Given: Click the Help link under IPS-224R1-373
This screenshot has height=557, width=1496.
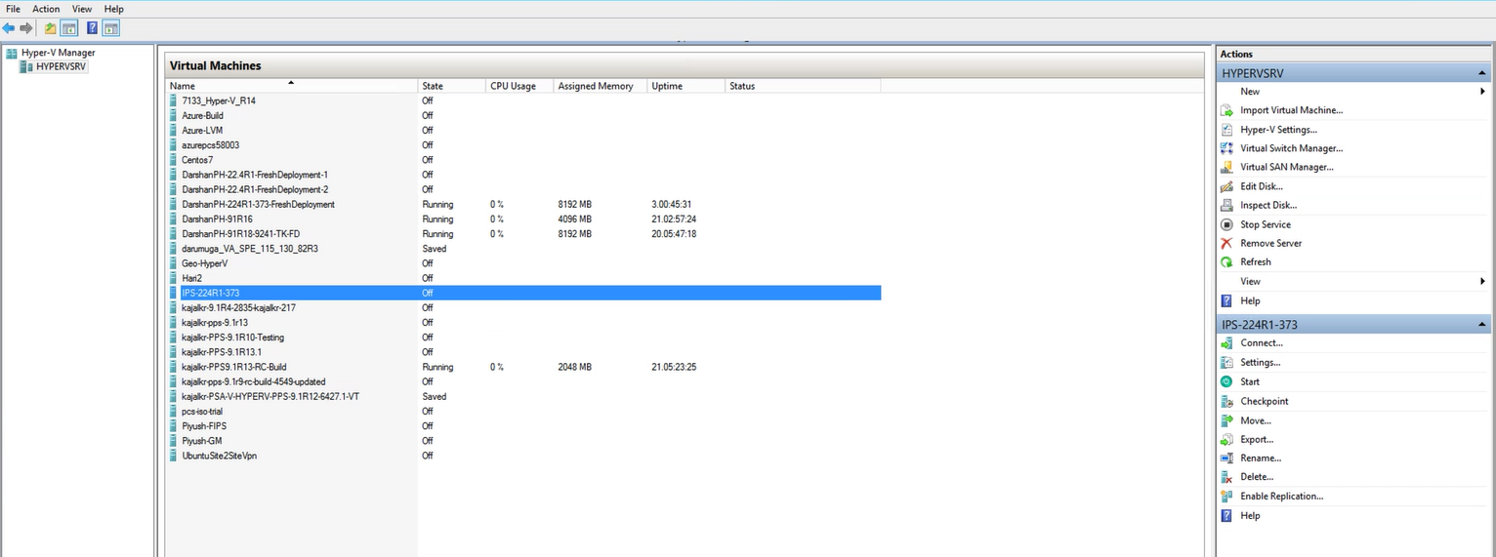Looking at the screenshot, I should point(1250,516).
